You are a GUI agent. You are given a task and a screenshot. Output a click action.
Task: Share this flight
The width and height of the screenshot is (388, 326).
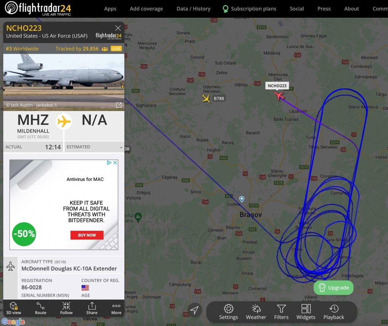[x=92, y=308]
